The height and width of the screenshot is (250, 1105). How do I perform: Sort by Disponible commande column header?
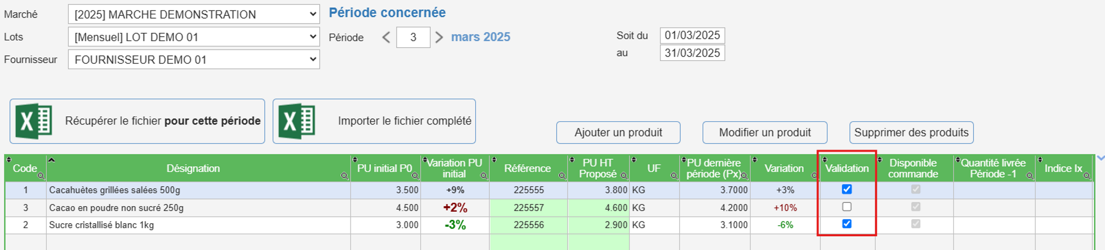coord(913,168)
